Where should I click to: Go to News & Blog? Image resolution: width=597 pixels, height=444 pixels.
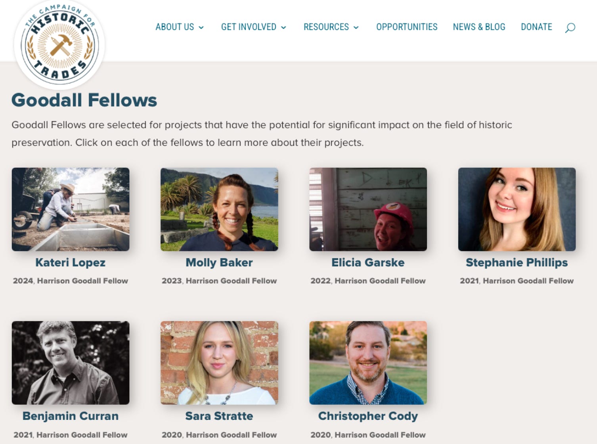(x=479, y=27)
